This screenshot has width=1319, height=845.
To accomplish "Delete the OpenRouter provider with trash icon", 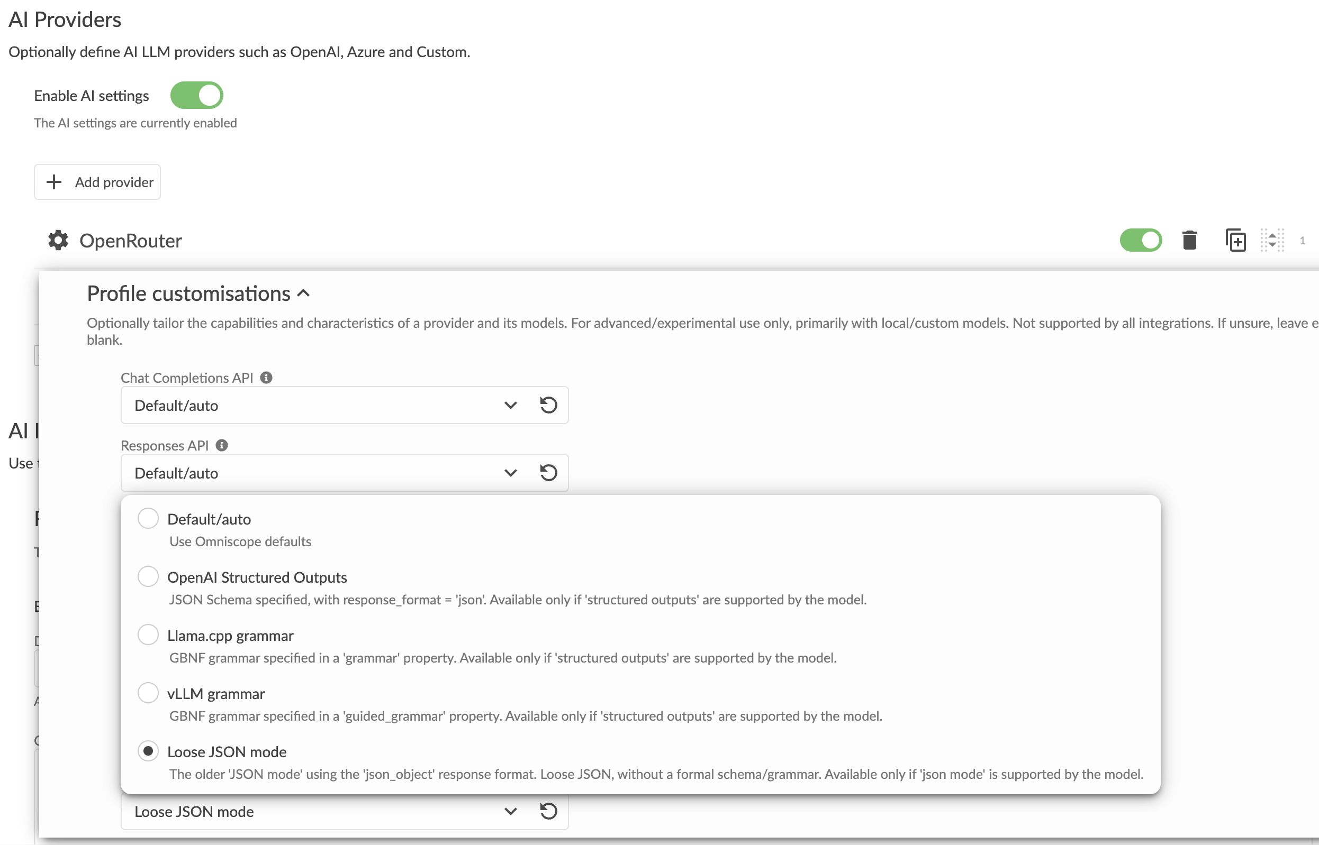I will pos(1189,240).
